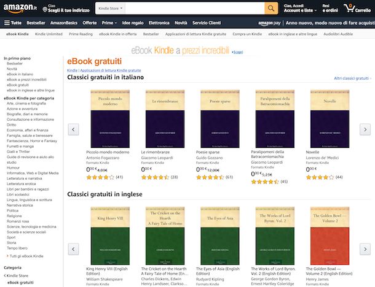Open Applicazioni di lettura Kindle gratuite breadcrumb link
This screenshot has height=287, width=375.
[x=111, y=71]
